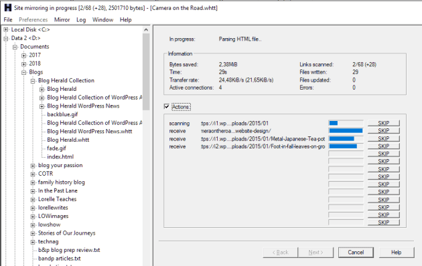This screenshot has width=422, height=266.
Task: Expand the family history blog folder
Action: [33, 182]
